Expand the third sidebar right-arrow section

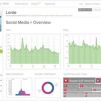(x=1, y=86)
